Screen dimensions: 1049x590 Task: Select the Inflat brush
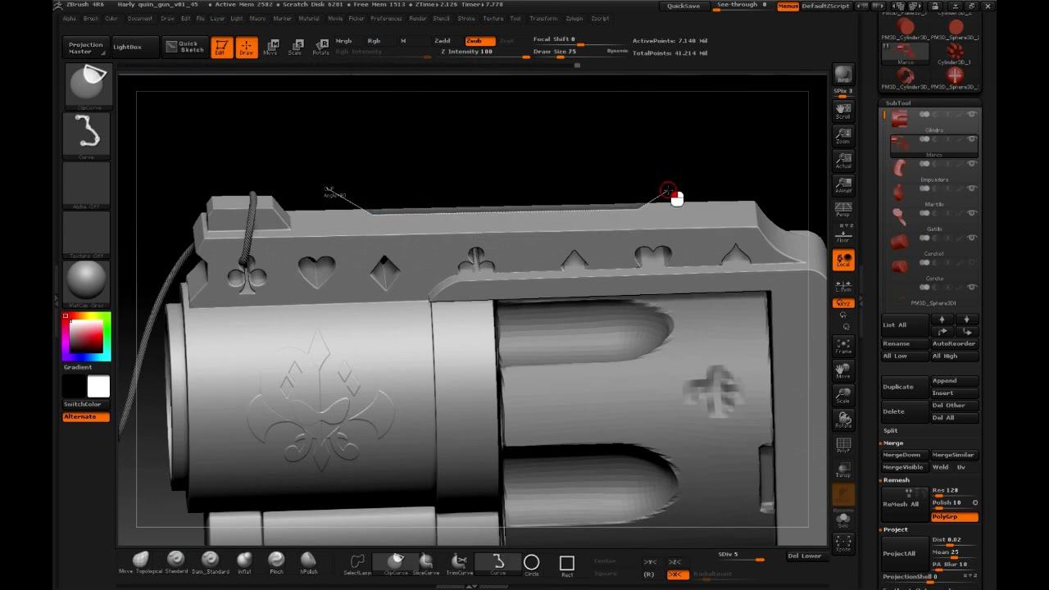tap(244, 561)
